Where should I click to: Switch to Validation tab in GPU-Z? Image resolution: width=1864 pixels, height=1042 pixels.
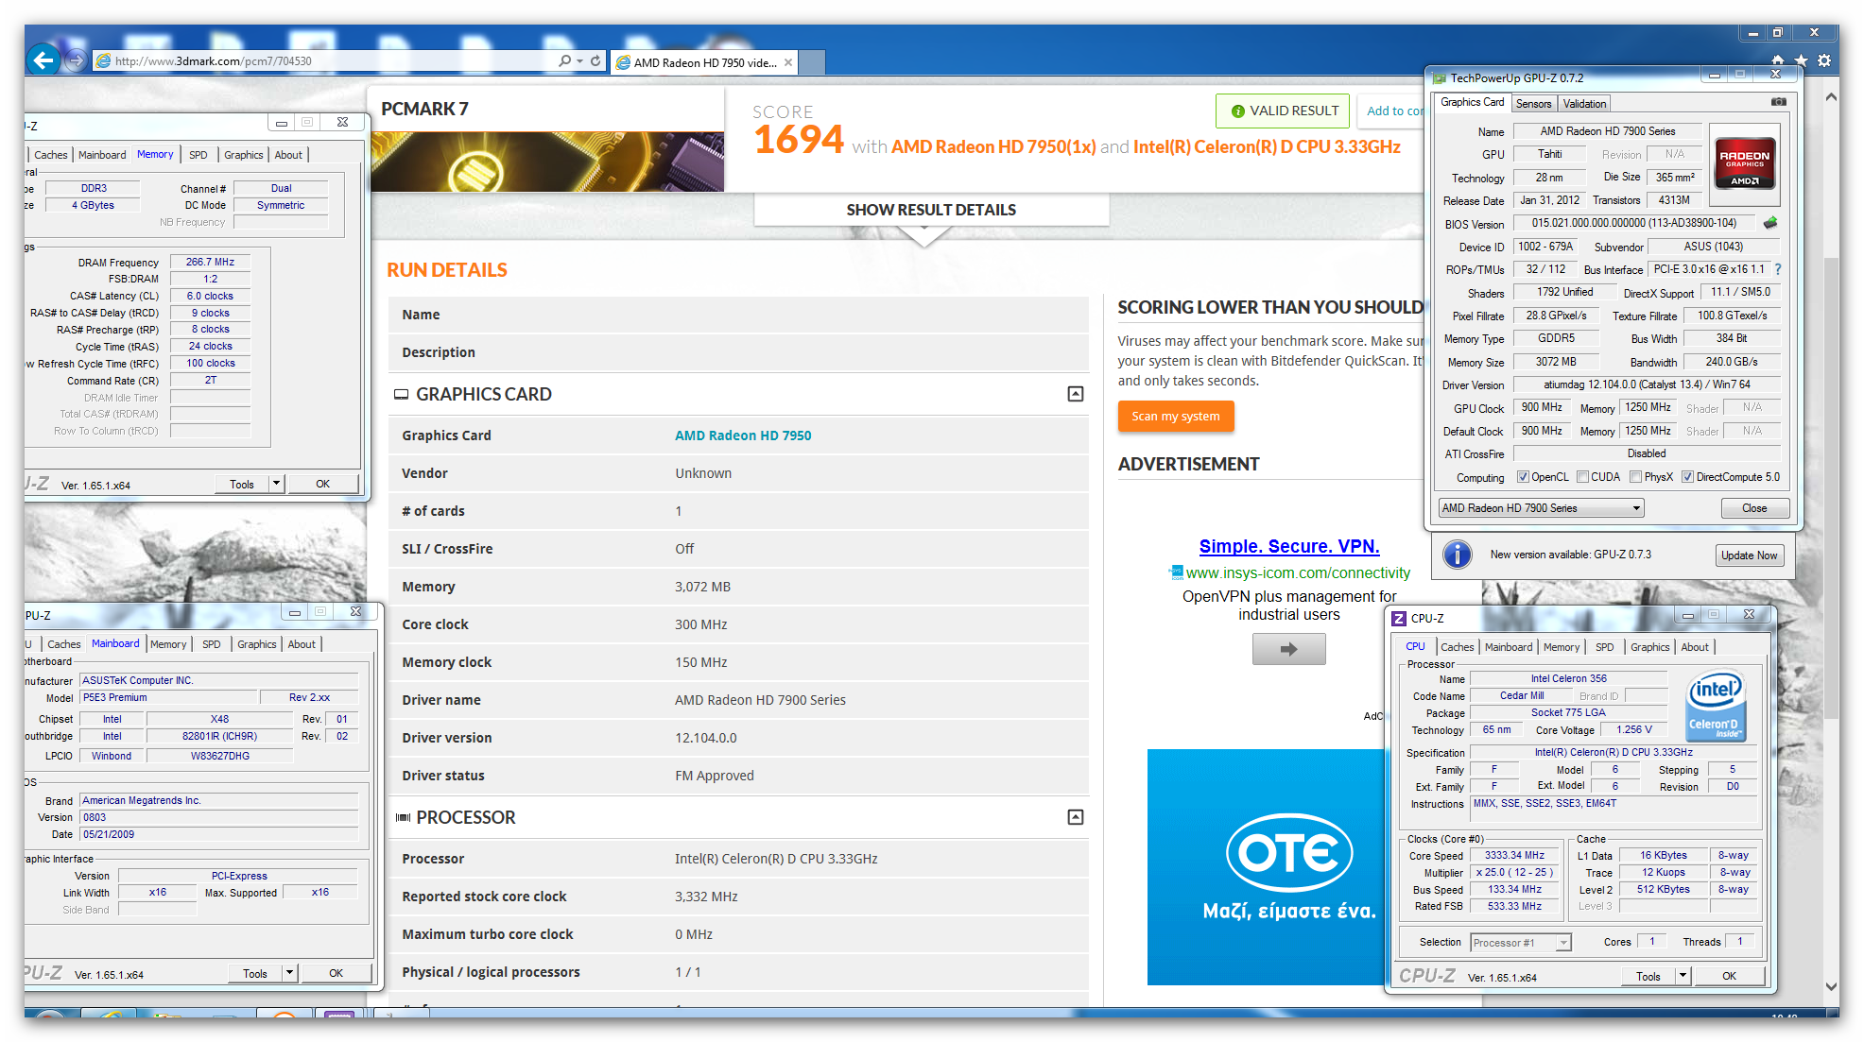point(1584,104)
